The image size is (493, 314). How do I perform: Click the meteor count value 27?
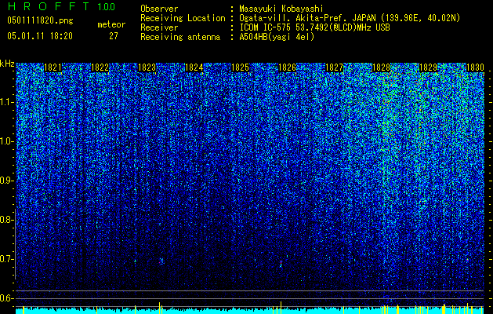tap(114, 36)
